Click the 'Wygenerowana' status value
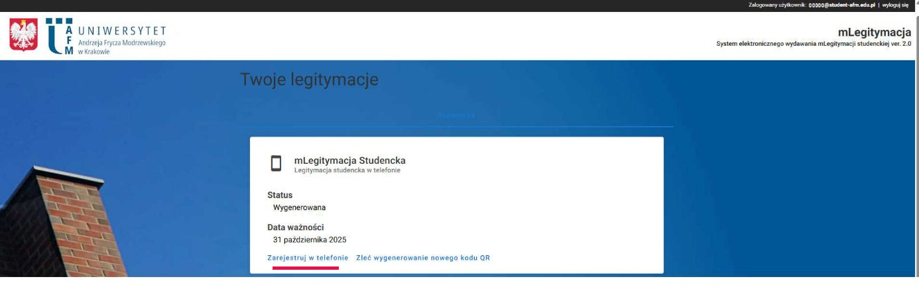 point(299,207)
